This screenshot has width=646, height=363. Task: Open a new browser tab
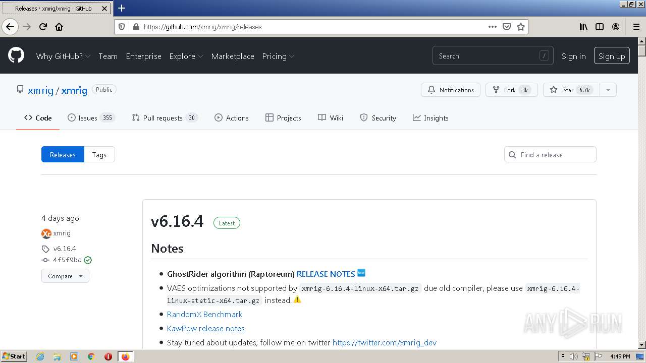(x=122, y=8)
